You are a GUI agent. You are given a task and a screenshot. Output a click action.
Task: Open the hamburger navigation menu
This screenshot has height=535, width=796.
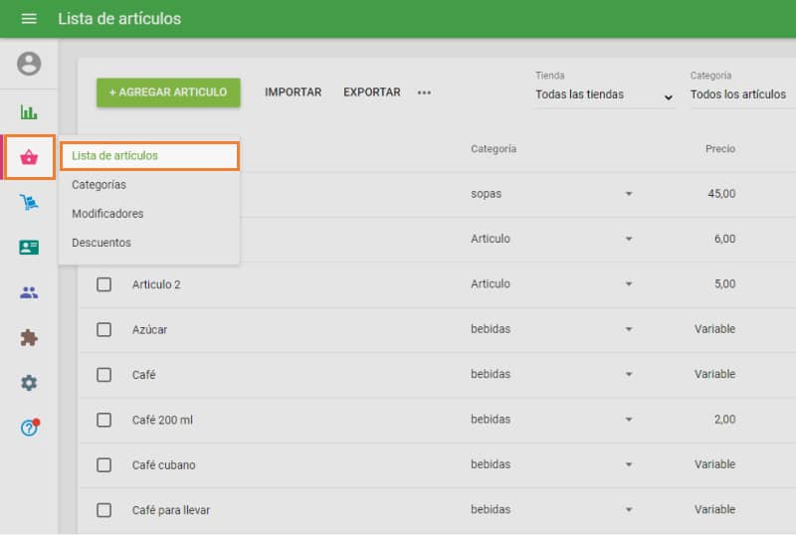pos(29,19)
